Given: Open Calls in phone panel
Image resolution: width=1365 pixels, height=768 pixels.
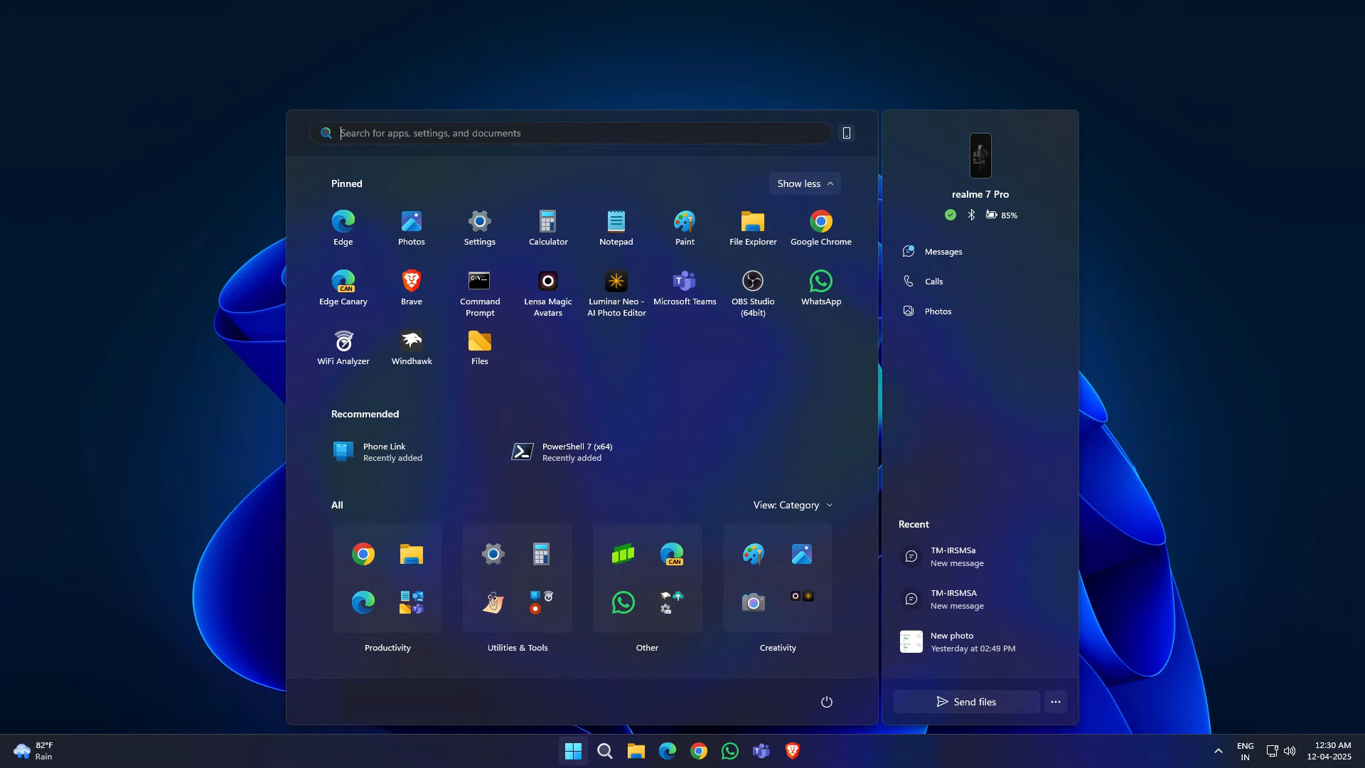Looking at the screenshot, I should (x=933, y=282).
